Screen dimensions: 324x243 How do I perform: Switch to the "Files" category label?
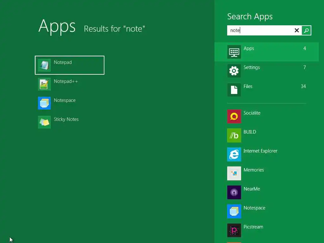coord(248,86)
